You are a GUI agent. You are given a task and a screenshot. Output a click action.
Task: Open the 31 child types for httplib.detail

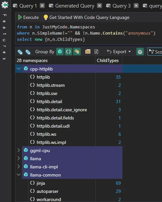[x=118, y=101]
